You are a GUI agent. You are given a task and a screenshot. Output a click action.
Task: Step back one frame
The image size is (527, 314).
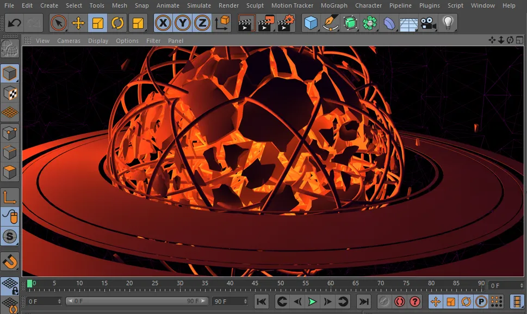tap(297, 302)
